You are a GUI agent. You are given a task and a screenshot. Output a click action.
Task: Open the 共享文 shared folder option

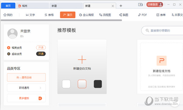click(177, 15)
